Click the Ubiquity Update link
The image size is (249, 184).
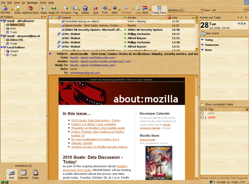[x=82, y=143]
